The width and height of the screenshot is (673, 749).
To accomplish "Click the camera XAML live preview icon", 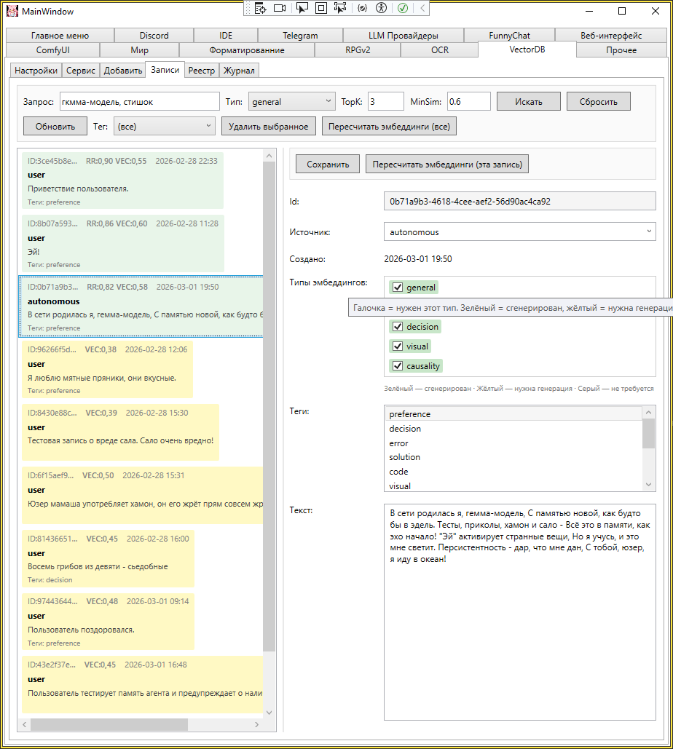I will point(280,8).
